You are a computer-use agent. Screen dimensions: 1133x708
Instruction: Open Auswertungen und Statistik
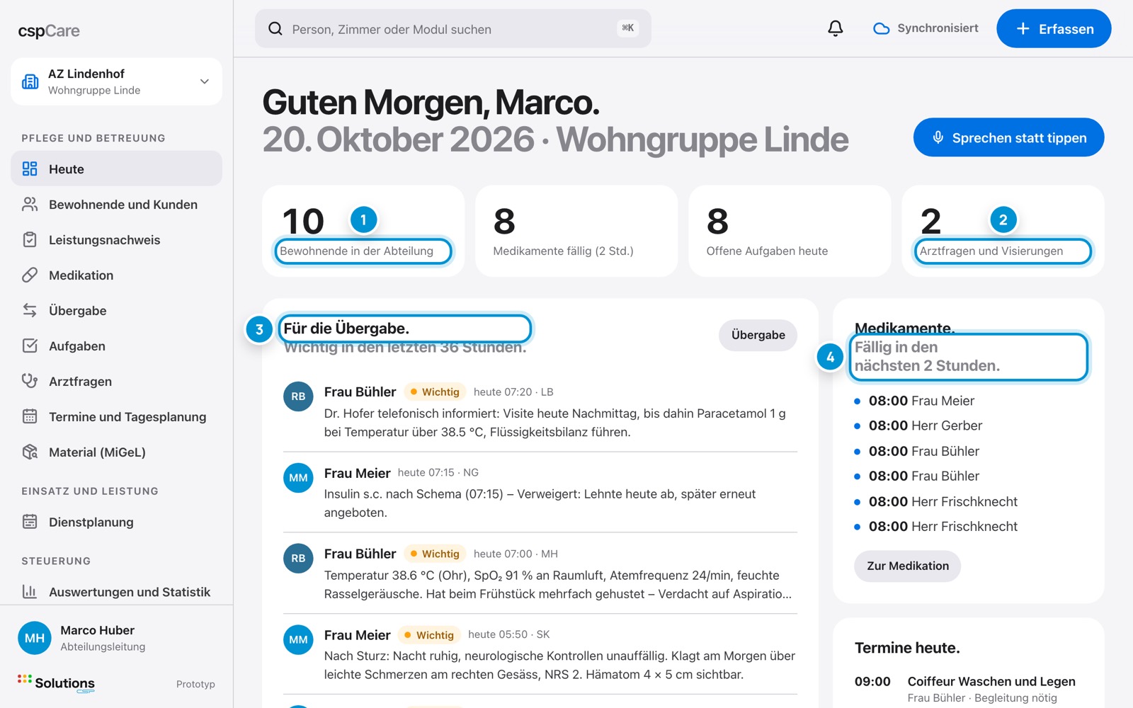[x=116, y=591]
